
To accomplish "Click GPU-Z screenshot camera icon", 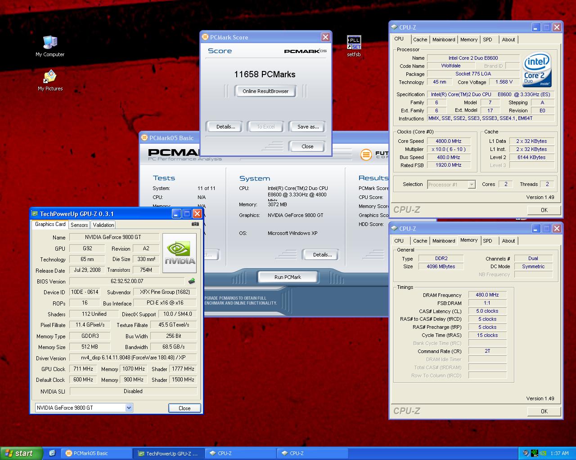I will (195, 224).
